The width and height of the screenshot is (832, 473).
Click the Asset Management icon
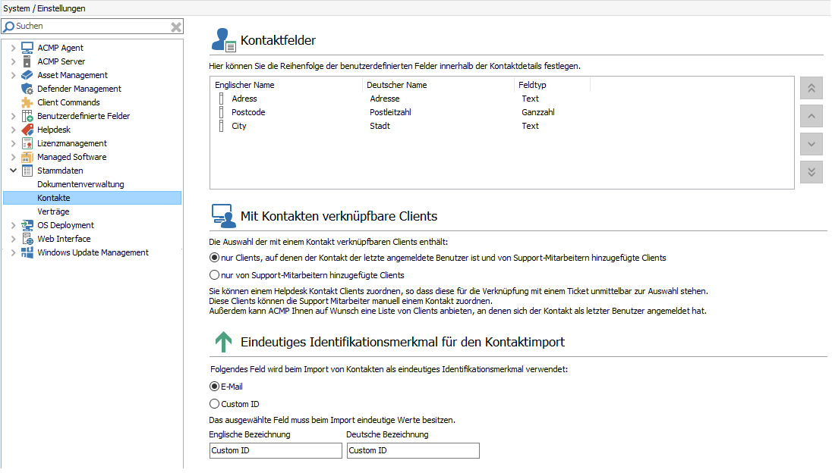(27, 75)
